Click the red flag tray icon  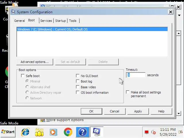tap(147, 132)
